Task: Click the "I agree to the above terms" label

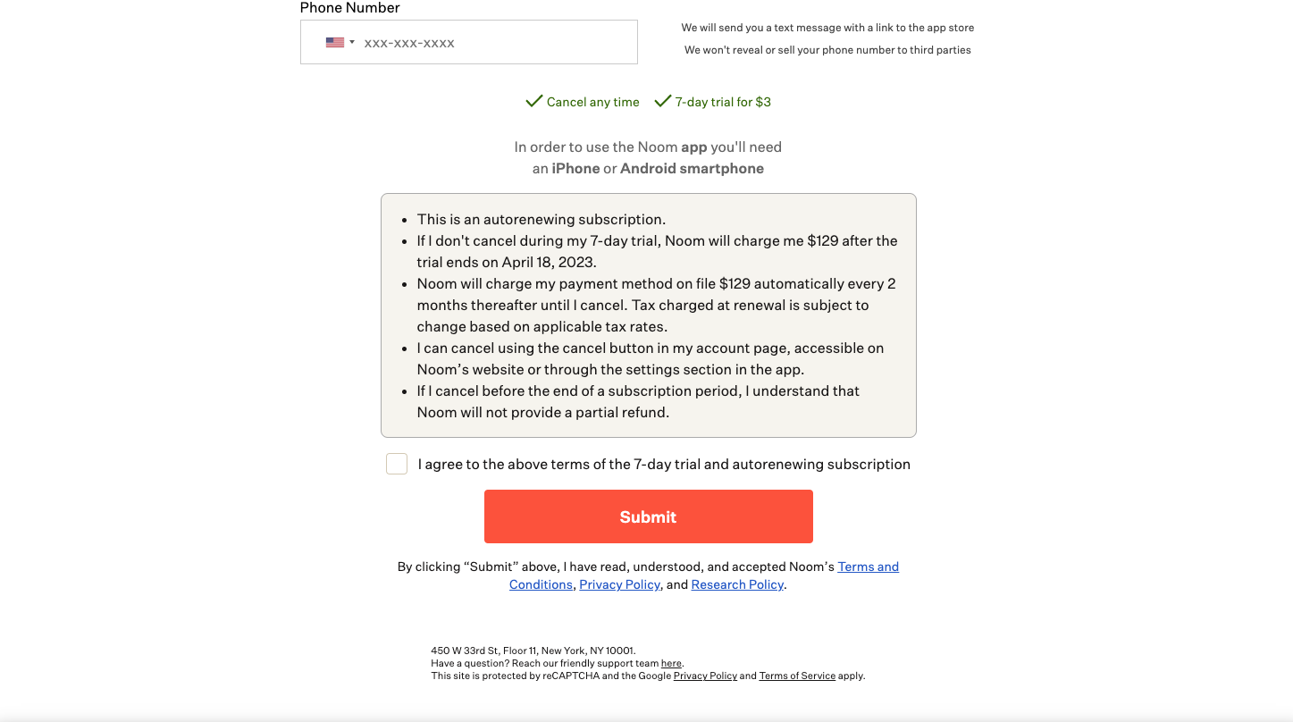Action: [664, 464]
